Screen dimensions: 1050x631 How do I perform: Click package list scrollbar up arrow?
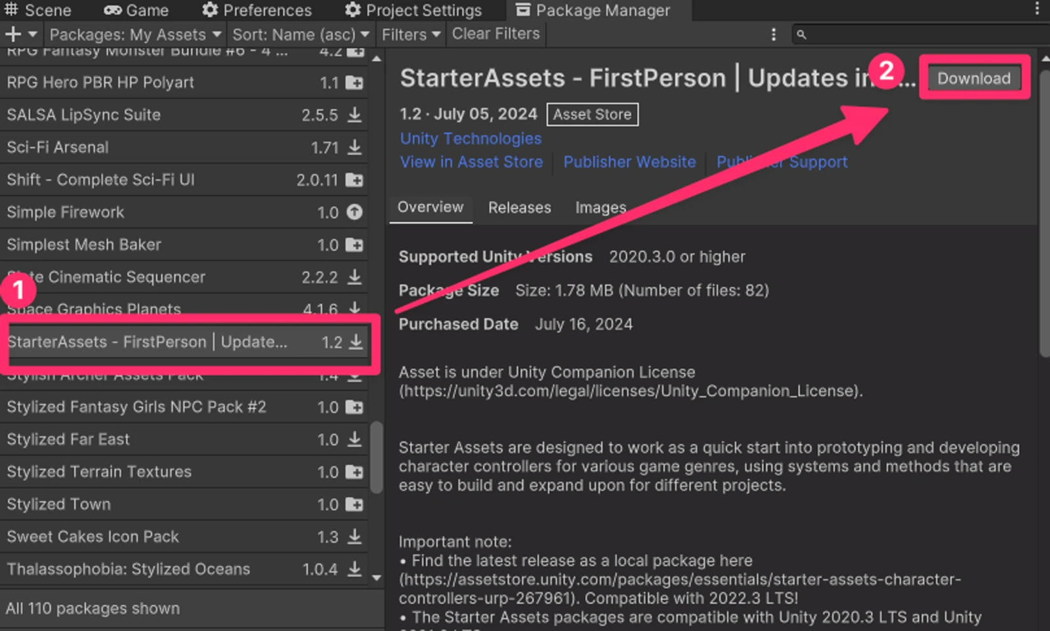click(x=377, y=59)
